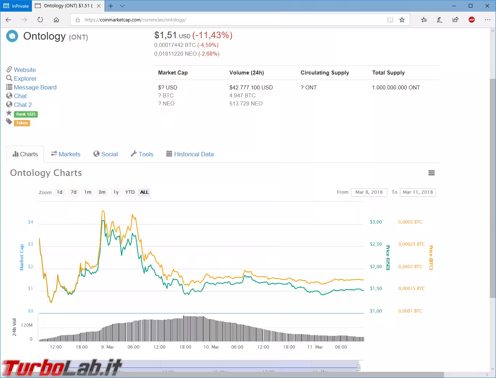Click the browser refresh icon
496x378 pixels.
pos(40,20)
